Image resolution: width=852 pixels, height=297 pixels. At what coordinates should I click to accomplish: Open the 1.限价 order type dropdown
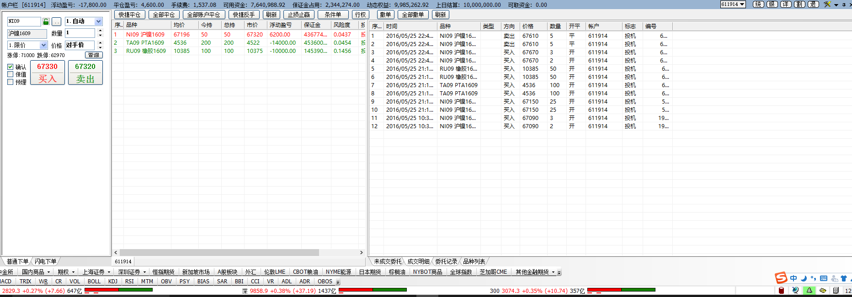(x=43, y=45)
